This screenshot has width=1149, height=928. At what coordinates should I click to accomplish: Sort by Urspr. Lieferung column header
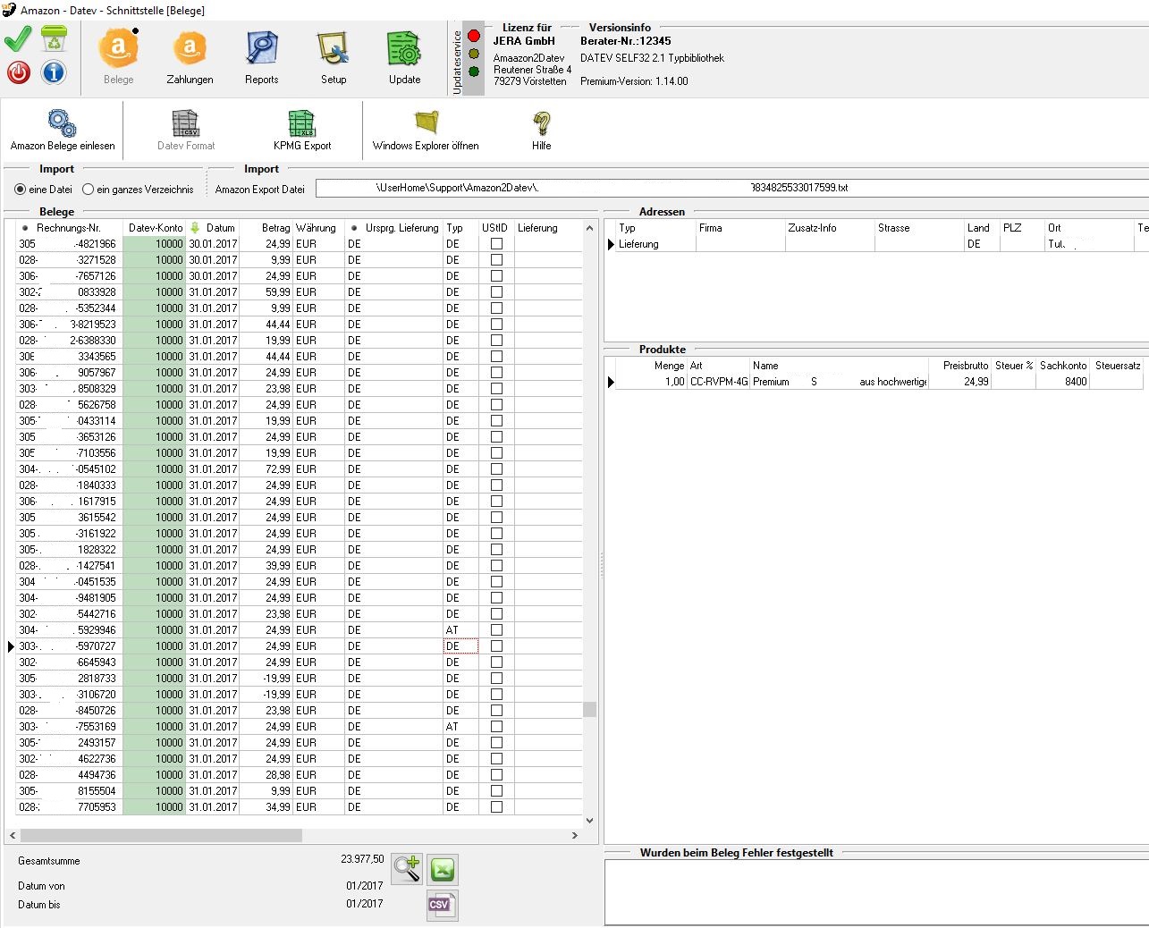pyautogui.click(x=393, y=228)
